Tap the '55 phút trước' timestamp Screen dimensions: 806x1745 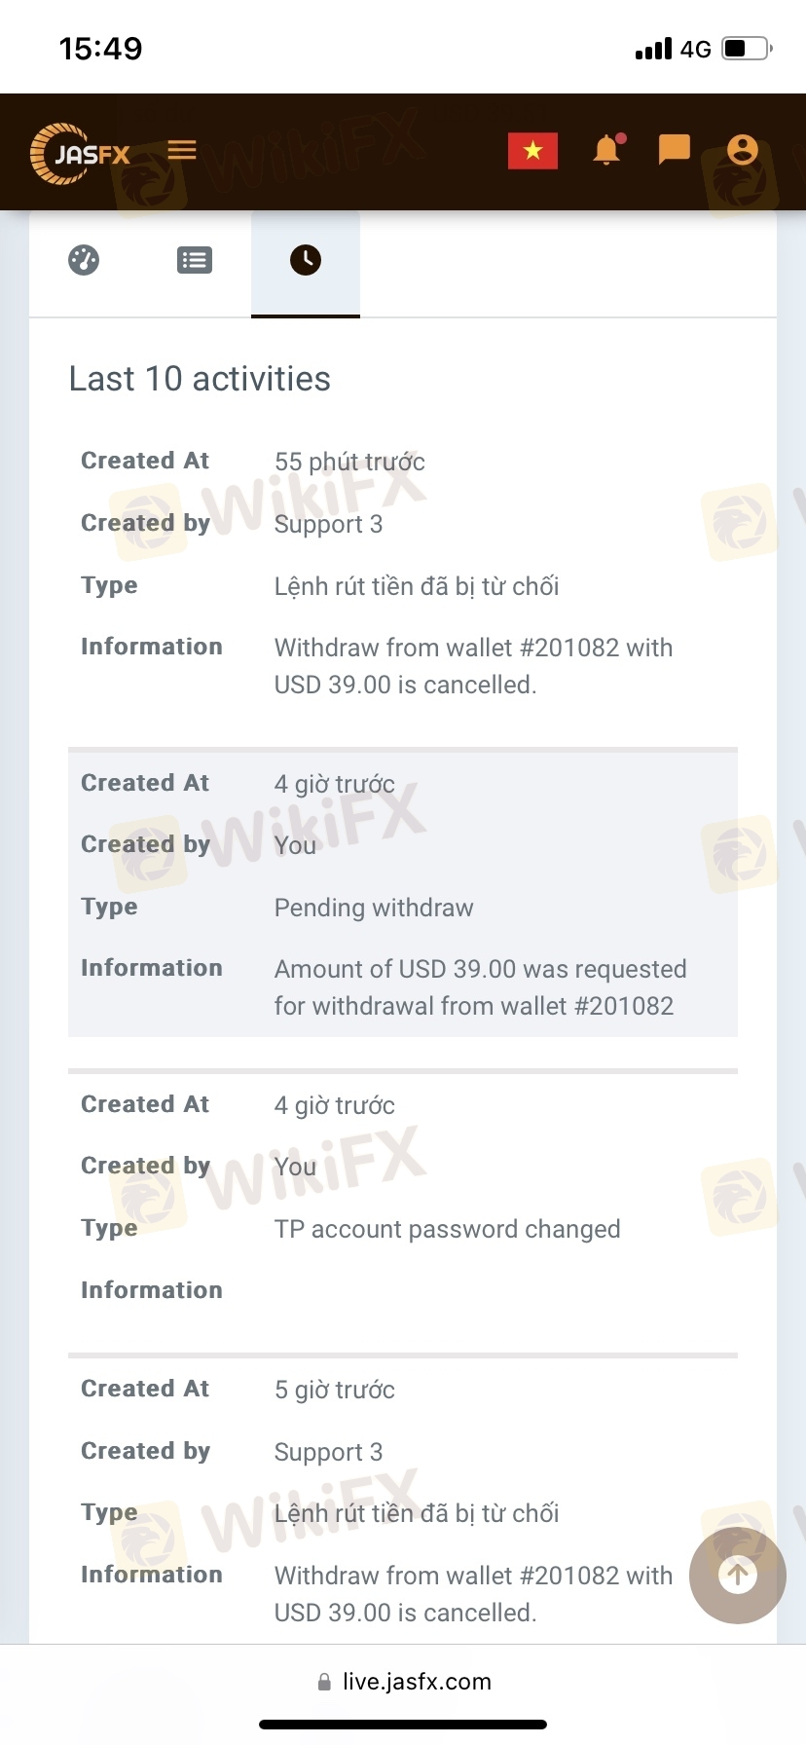click(x=349, y=462)
